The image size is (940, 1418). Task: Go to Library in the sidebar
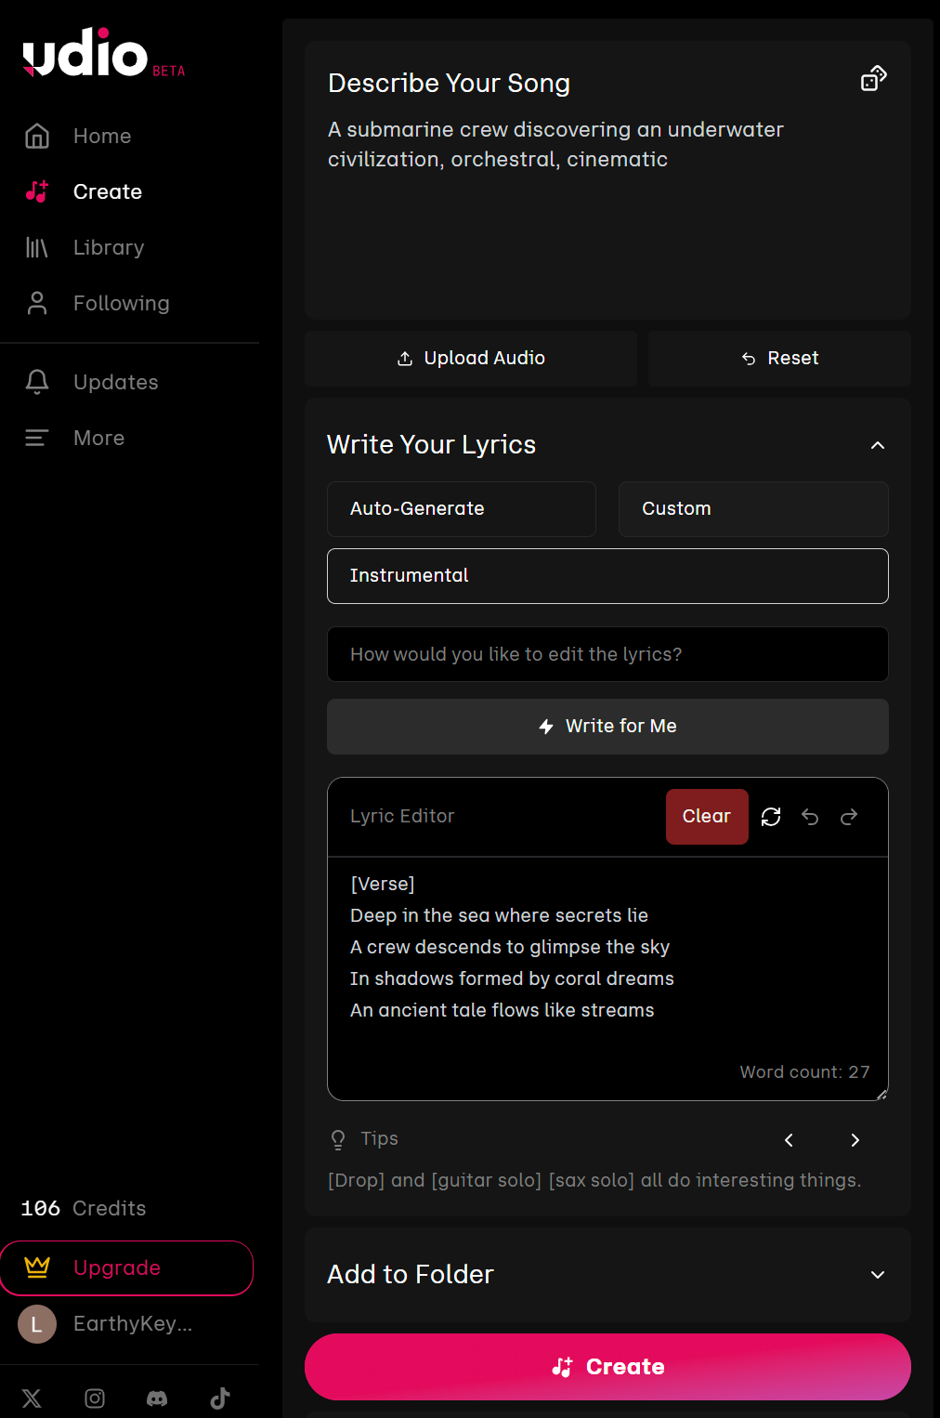109,248
